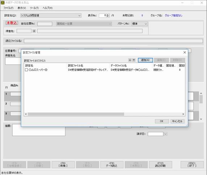Open the 設定名 dropdown
Screen dimensions: 207x175
click(x=79, y=16)
